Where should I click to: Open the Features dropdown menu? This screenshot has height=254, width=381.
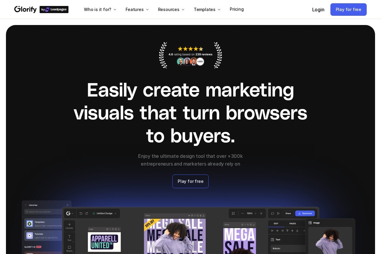pos(137,10)
